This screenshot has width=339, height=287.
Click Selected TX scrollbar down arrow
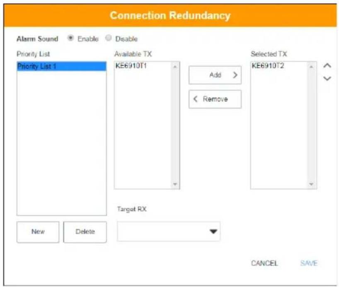coord(311,184)
